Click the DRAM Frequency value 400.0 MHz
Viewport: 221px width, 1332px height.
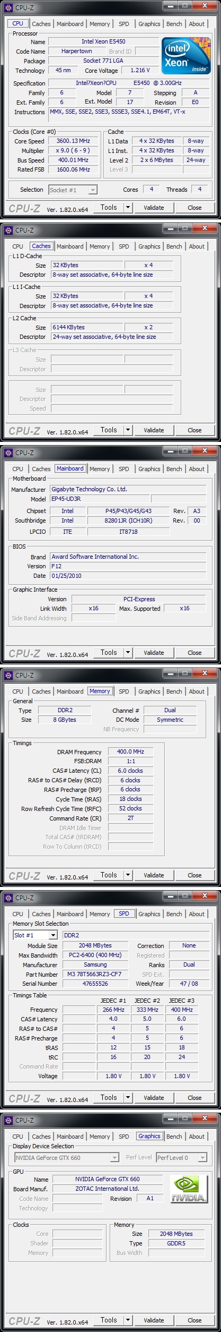coord(130,752)
